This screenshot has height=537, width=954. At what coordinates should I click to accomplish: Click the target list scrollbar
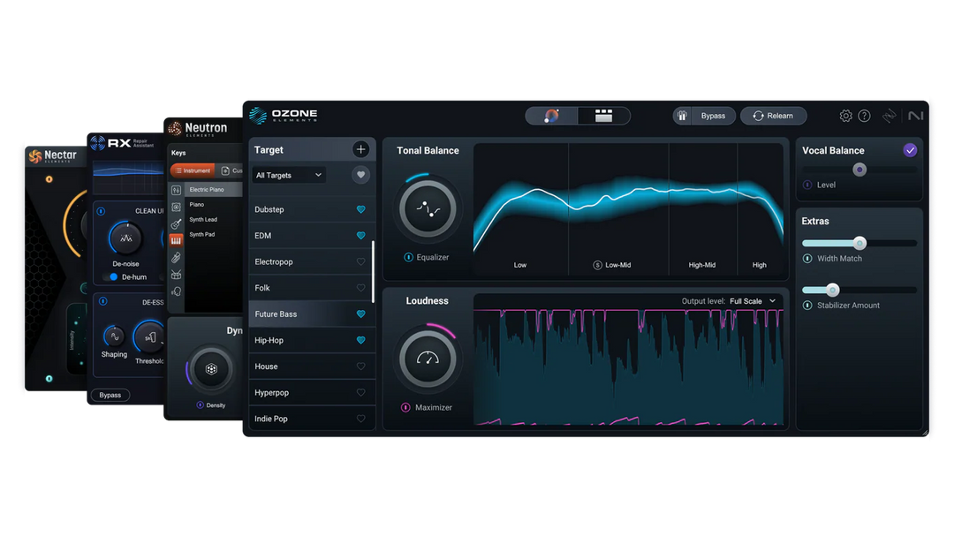pyautogui.click(x=373, y=272)
